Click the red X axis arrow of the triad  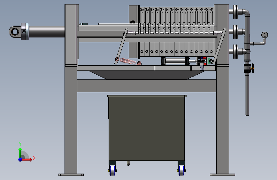(27, 160)
